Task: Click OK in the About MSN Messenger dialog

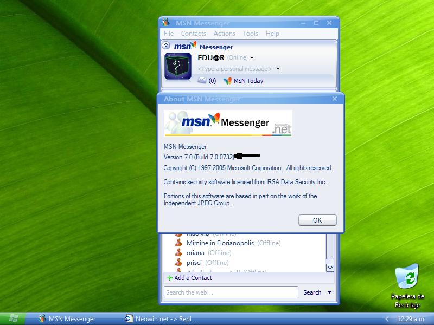Action: point(317,220)
